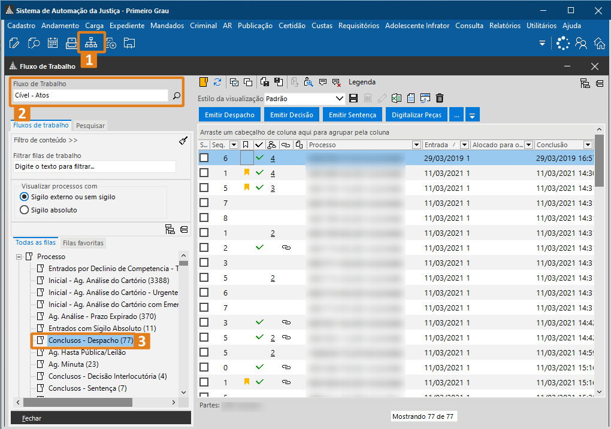Open the Alocado para column filter dropdown
This screenshot has height=429, width=611.
(529, 145)
